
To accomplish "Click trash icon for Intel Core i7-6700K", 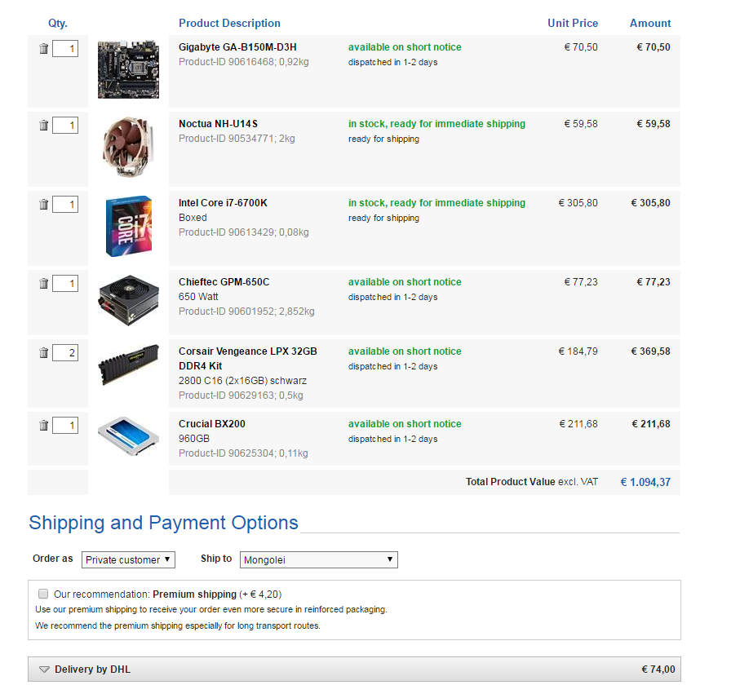I will [44, 205].
